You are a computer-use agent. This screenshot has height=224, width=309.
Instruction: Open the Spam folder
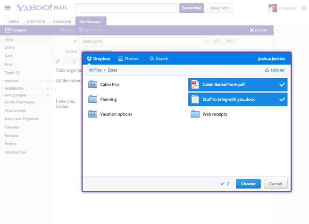coord(9,65)
